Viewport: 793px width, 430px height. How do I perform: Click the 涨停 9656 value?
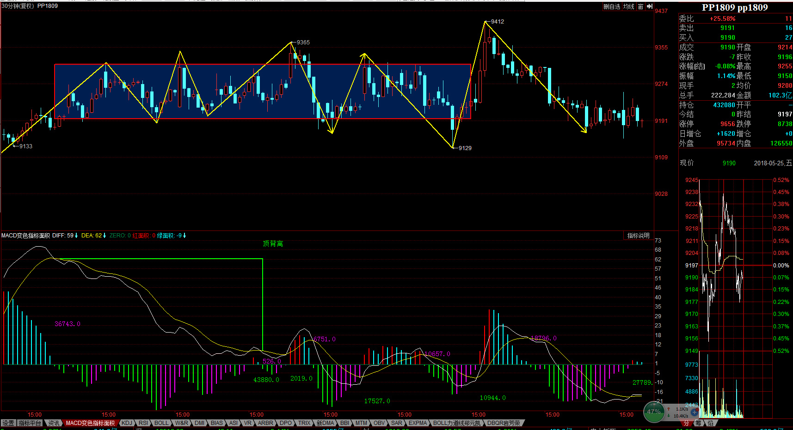(728, 124)
